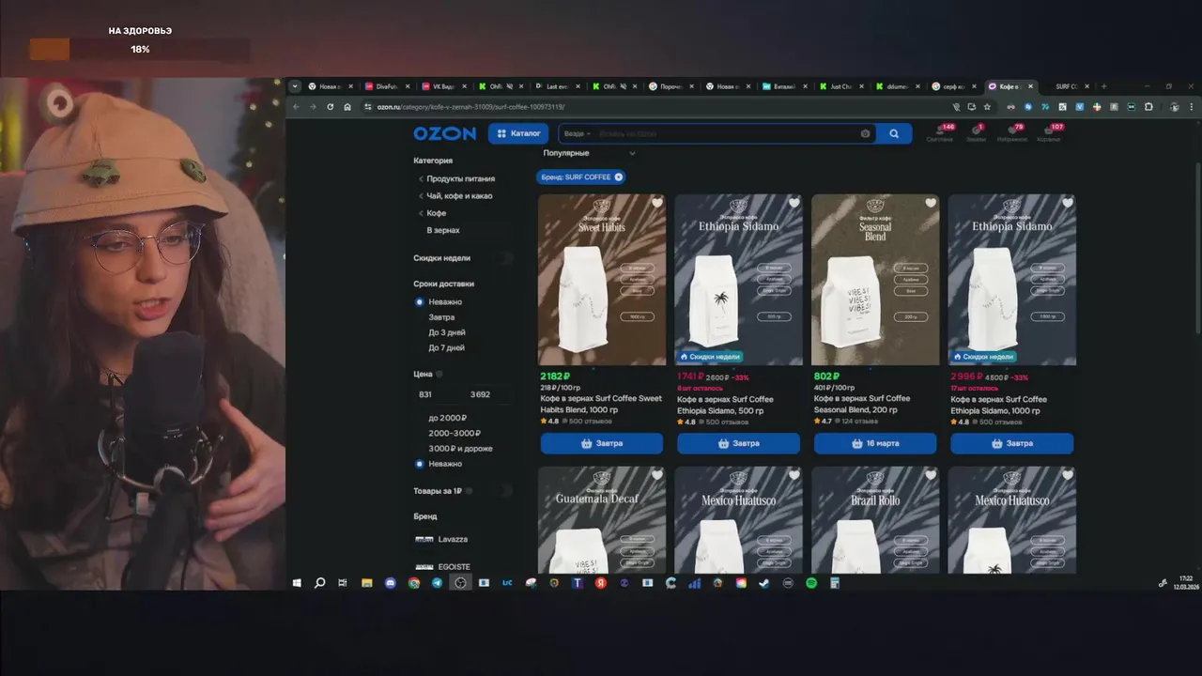
Task: Go back to Продукты питания category
Action: [x=460, y=178]
